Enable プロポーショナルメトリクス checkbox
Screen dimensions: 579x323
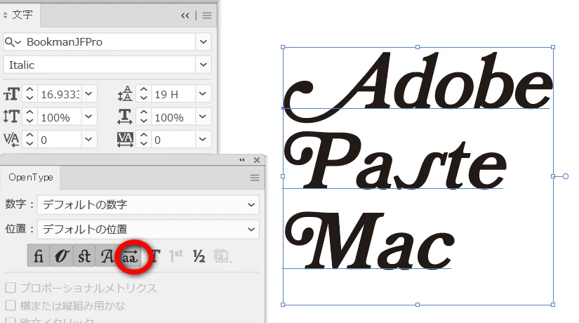click(11, 287)
